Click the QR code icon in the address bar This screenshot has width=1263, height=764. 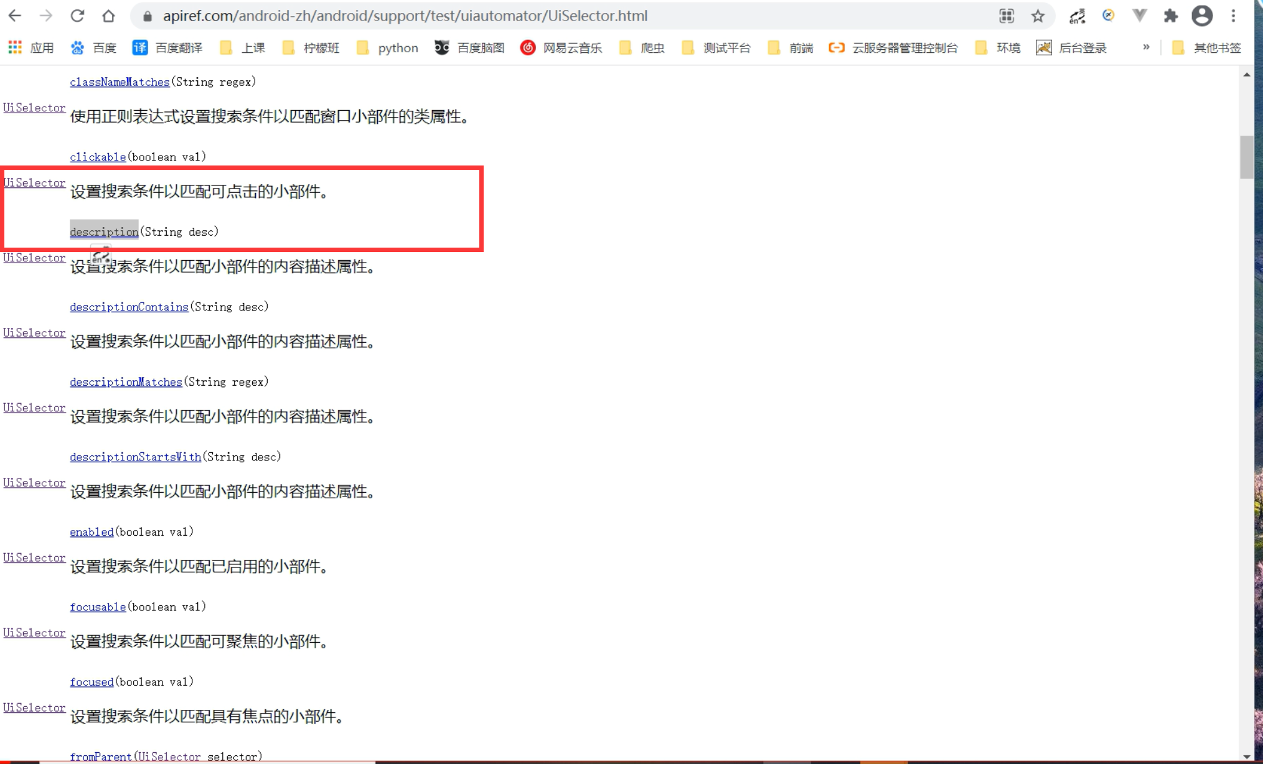coord(1007,16)
